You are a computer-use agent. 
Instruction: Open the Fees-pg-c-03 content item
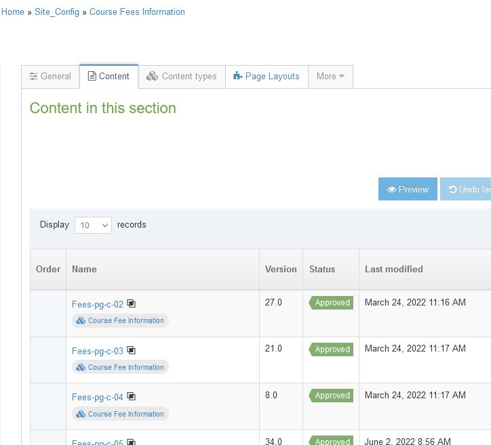(x=98, y=351)
